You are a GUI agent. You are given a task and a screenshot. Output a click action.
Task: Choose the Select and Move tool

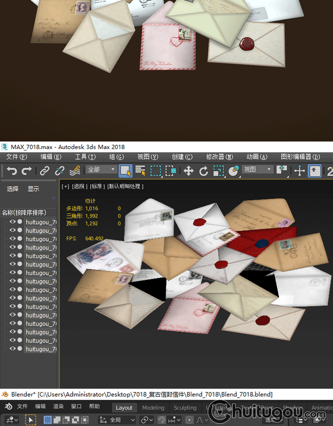(x=188, y=170)
